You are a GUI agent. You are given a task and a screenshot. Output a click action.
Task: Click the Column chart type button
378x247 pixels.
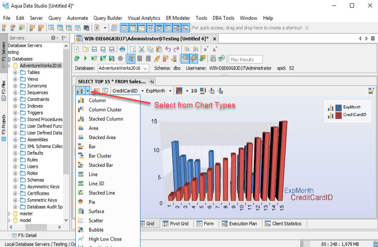tap(80, 91)
